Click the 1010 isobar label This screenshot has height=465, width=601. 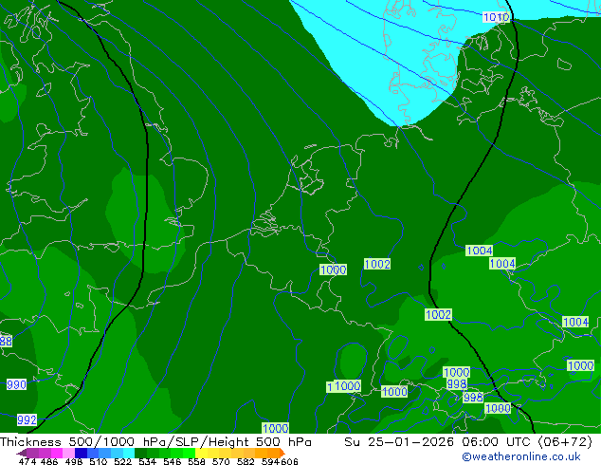click(x=496, y=17)
